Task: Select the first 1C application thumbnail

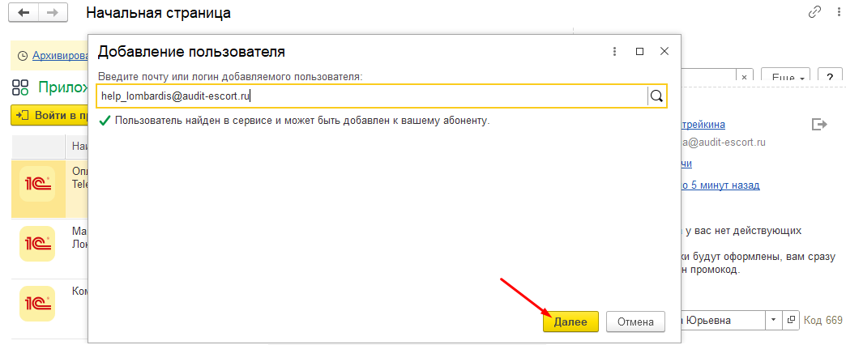Action: coord(37,185)
